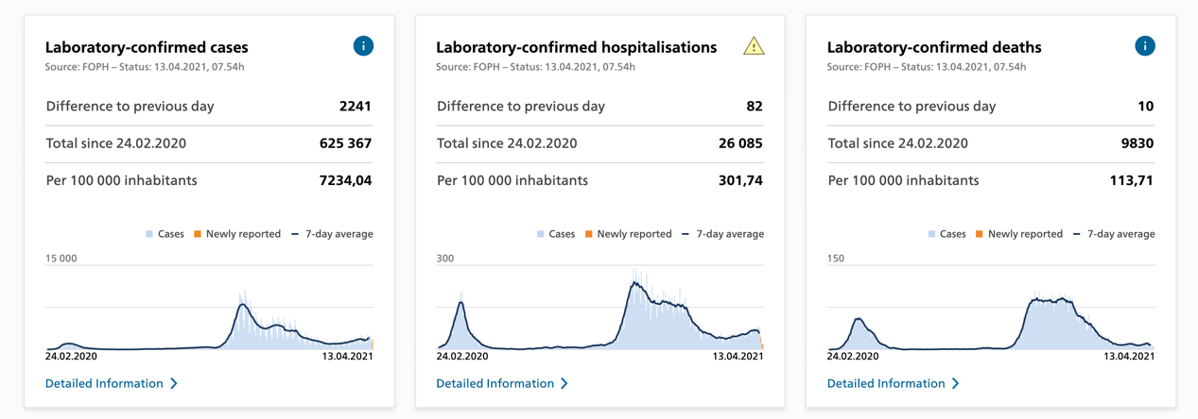Click chevron arrow beside hospitalisations Detailed Information
Screen dimensions: 1198x419
[x=564, y=383]
